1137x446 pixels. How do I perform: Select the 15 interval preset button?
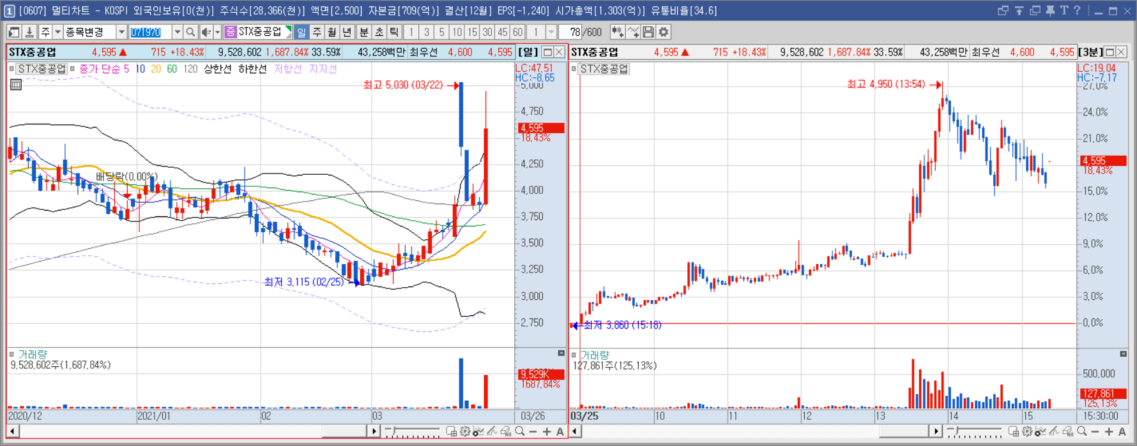(472, 32)
